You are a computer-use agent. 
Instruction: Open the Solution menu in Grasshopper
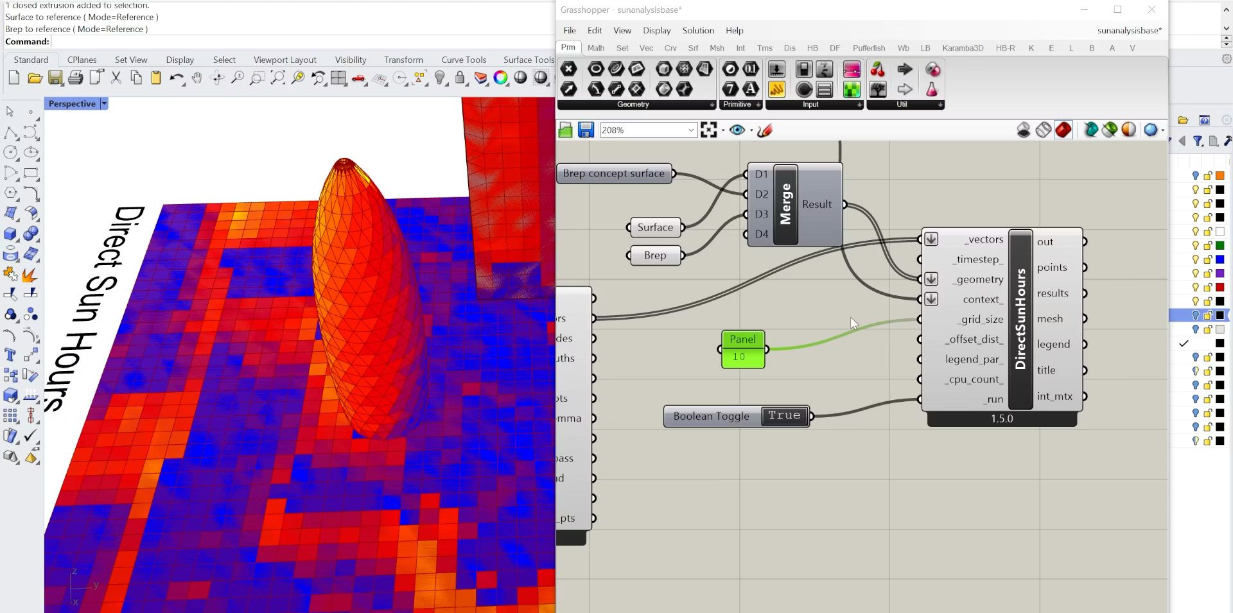tap(697, 30)
